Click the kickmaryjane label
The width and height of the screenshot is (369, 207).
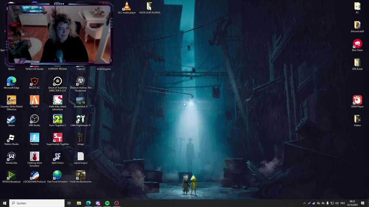pos(104,69)
